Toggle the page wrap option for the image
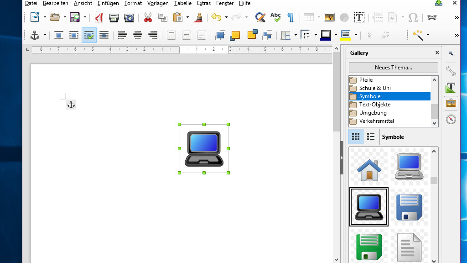The width and height of the screenshot is (467, 263). 74,35
